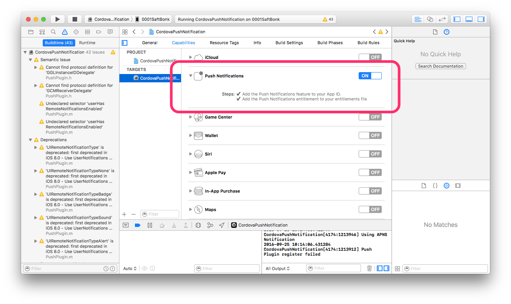Viewport: 511px width, 304px height.
Task: Open the symbol navigator
Action: coord(42,32)
